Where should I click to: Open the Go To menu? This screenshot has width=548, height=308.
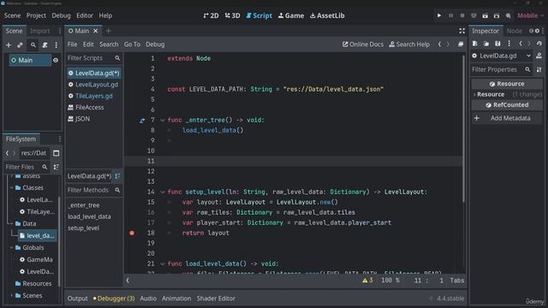tap(132, 44)
